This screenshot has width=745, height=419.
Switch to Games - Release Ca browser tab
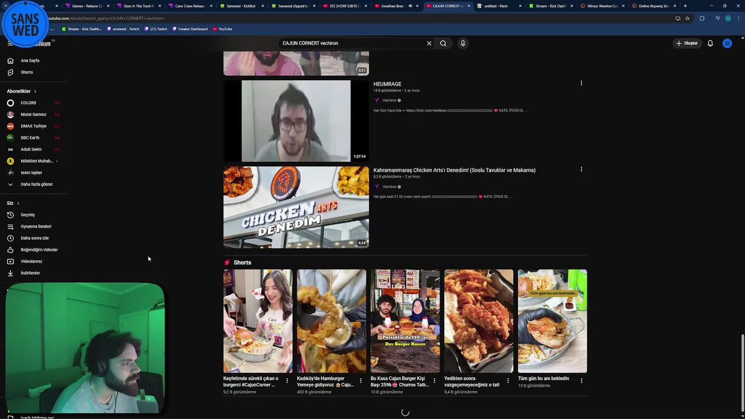(x=87, y=6)
